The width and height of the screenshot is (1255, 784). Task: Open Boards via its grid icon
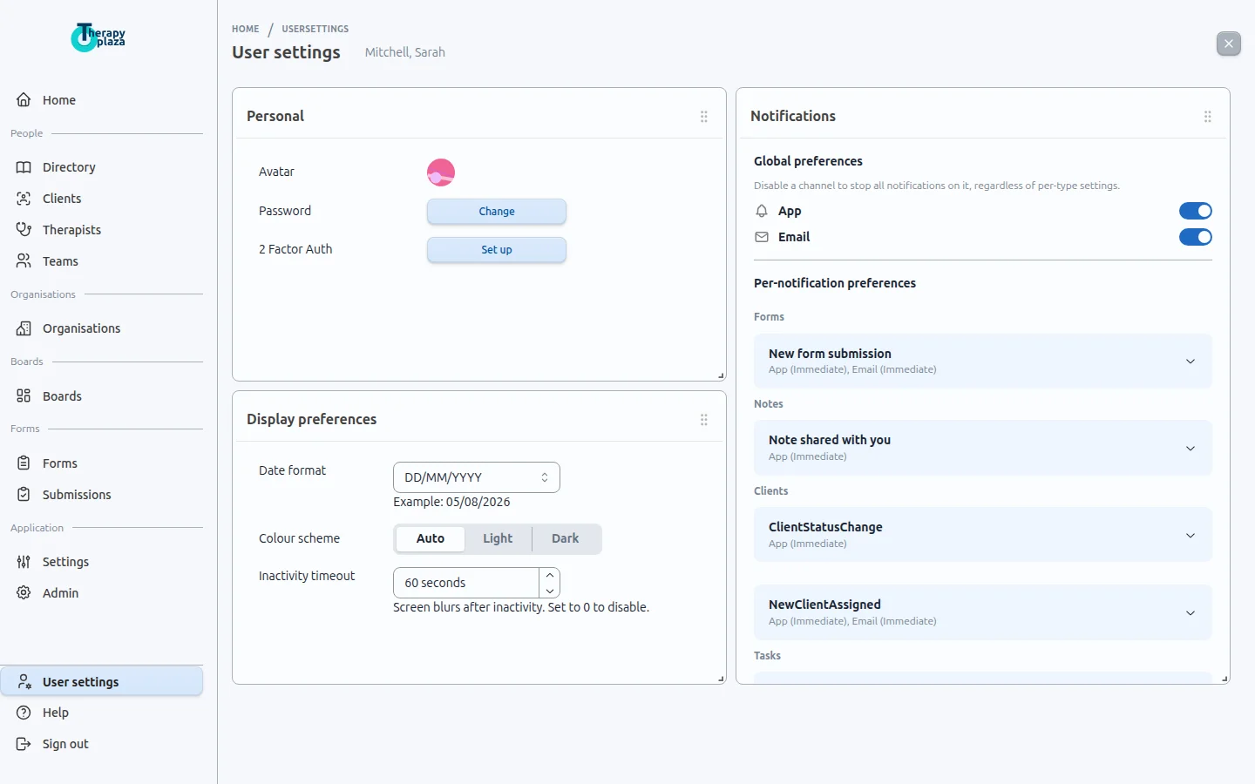[24, 396]
